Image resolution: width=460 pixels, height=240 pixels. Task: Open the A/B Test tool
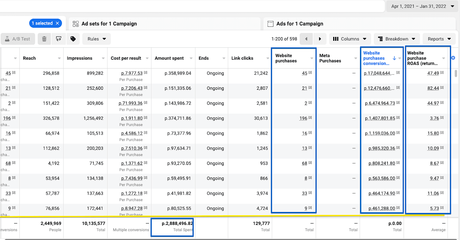(18, 39)
